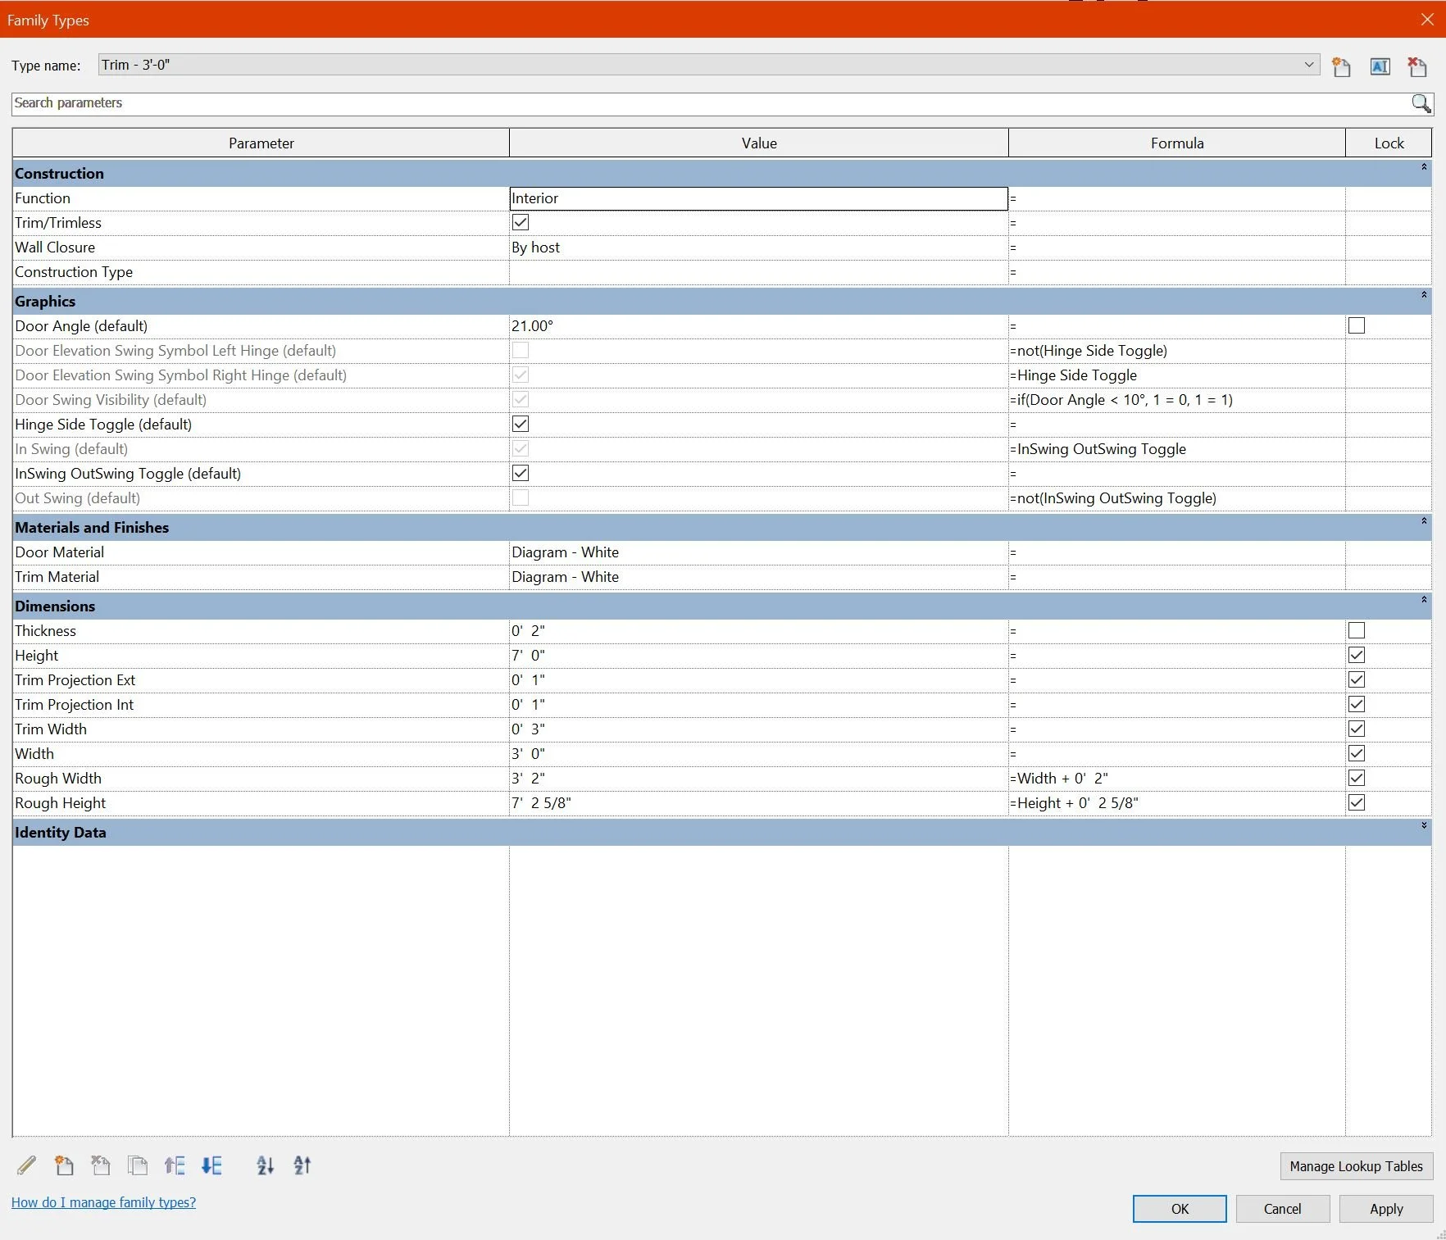This screenshot has width=1446, height=1240.
Task: Open the manage family types help link
Action: coord(103,1202)
